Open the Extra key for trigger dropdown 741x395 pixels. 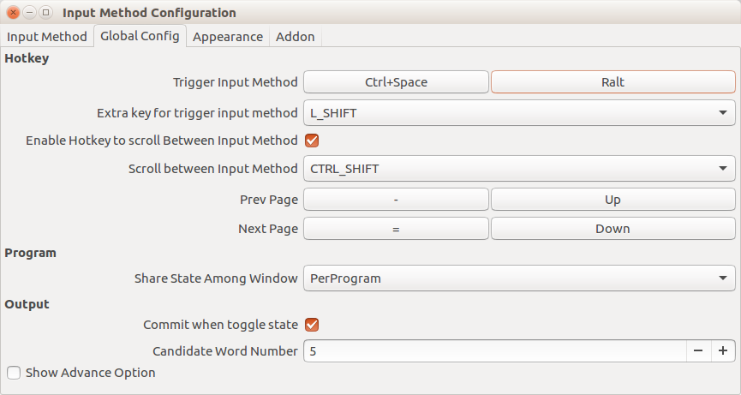[519, 112]
